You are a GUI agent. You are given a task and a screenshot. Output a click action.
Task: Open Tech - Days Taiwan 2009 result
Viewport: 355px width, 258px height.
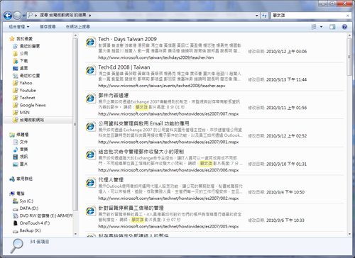pyautogui.click(x=127, y=39)
